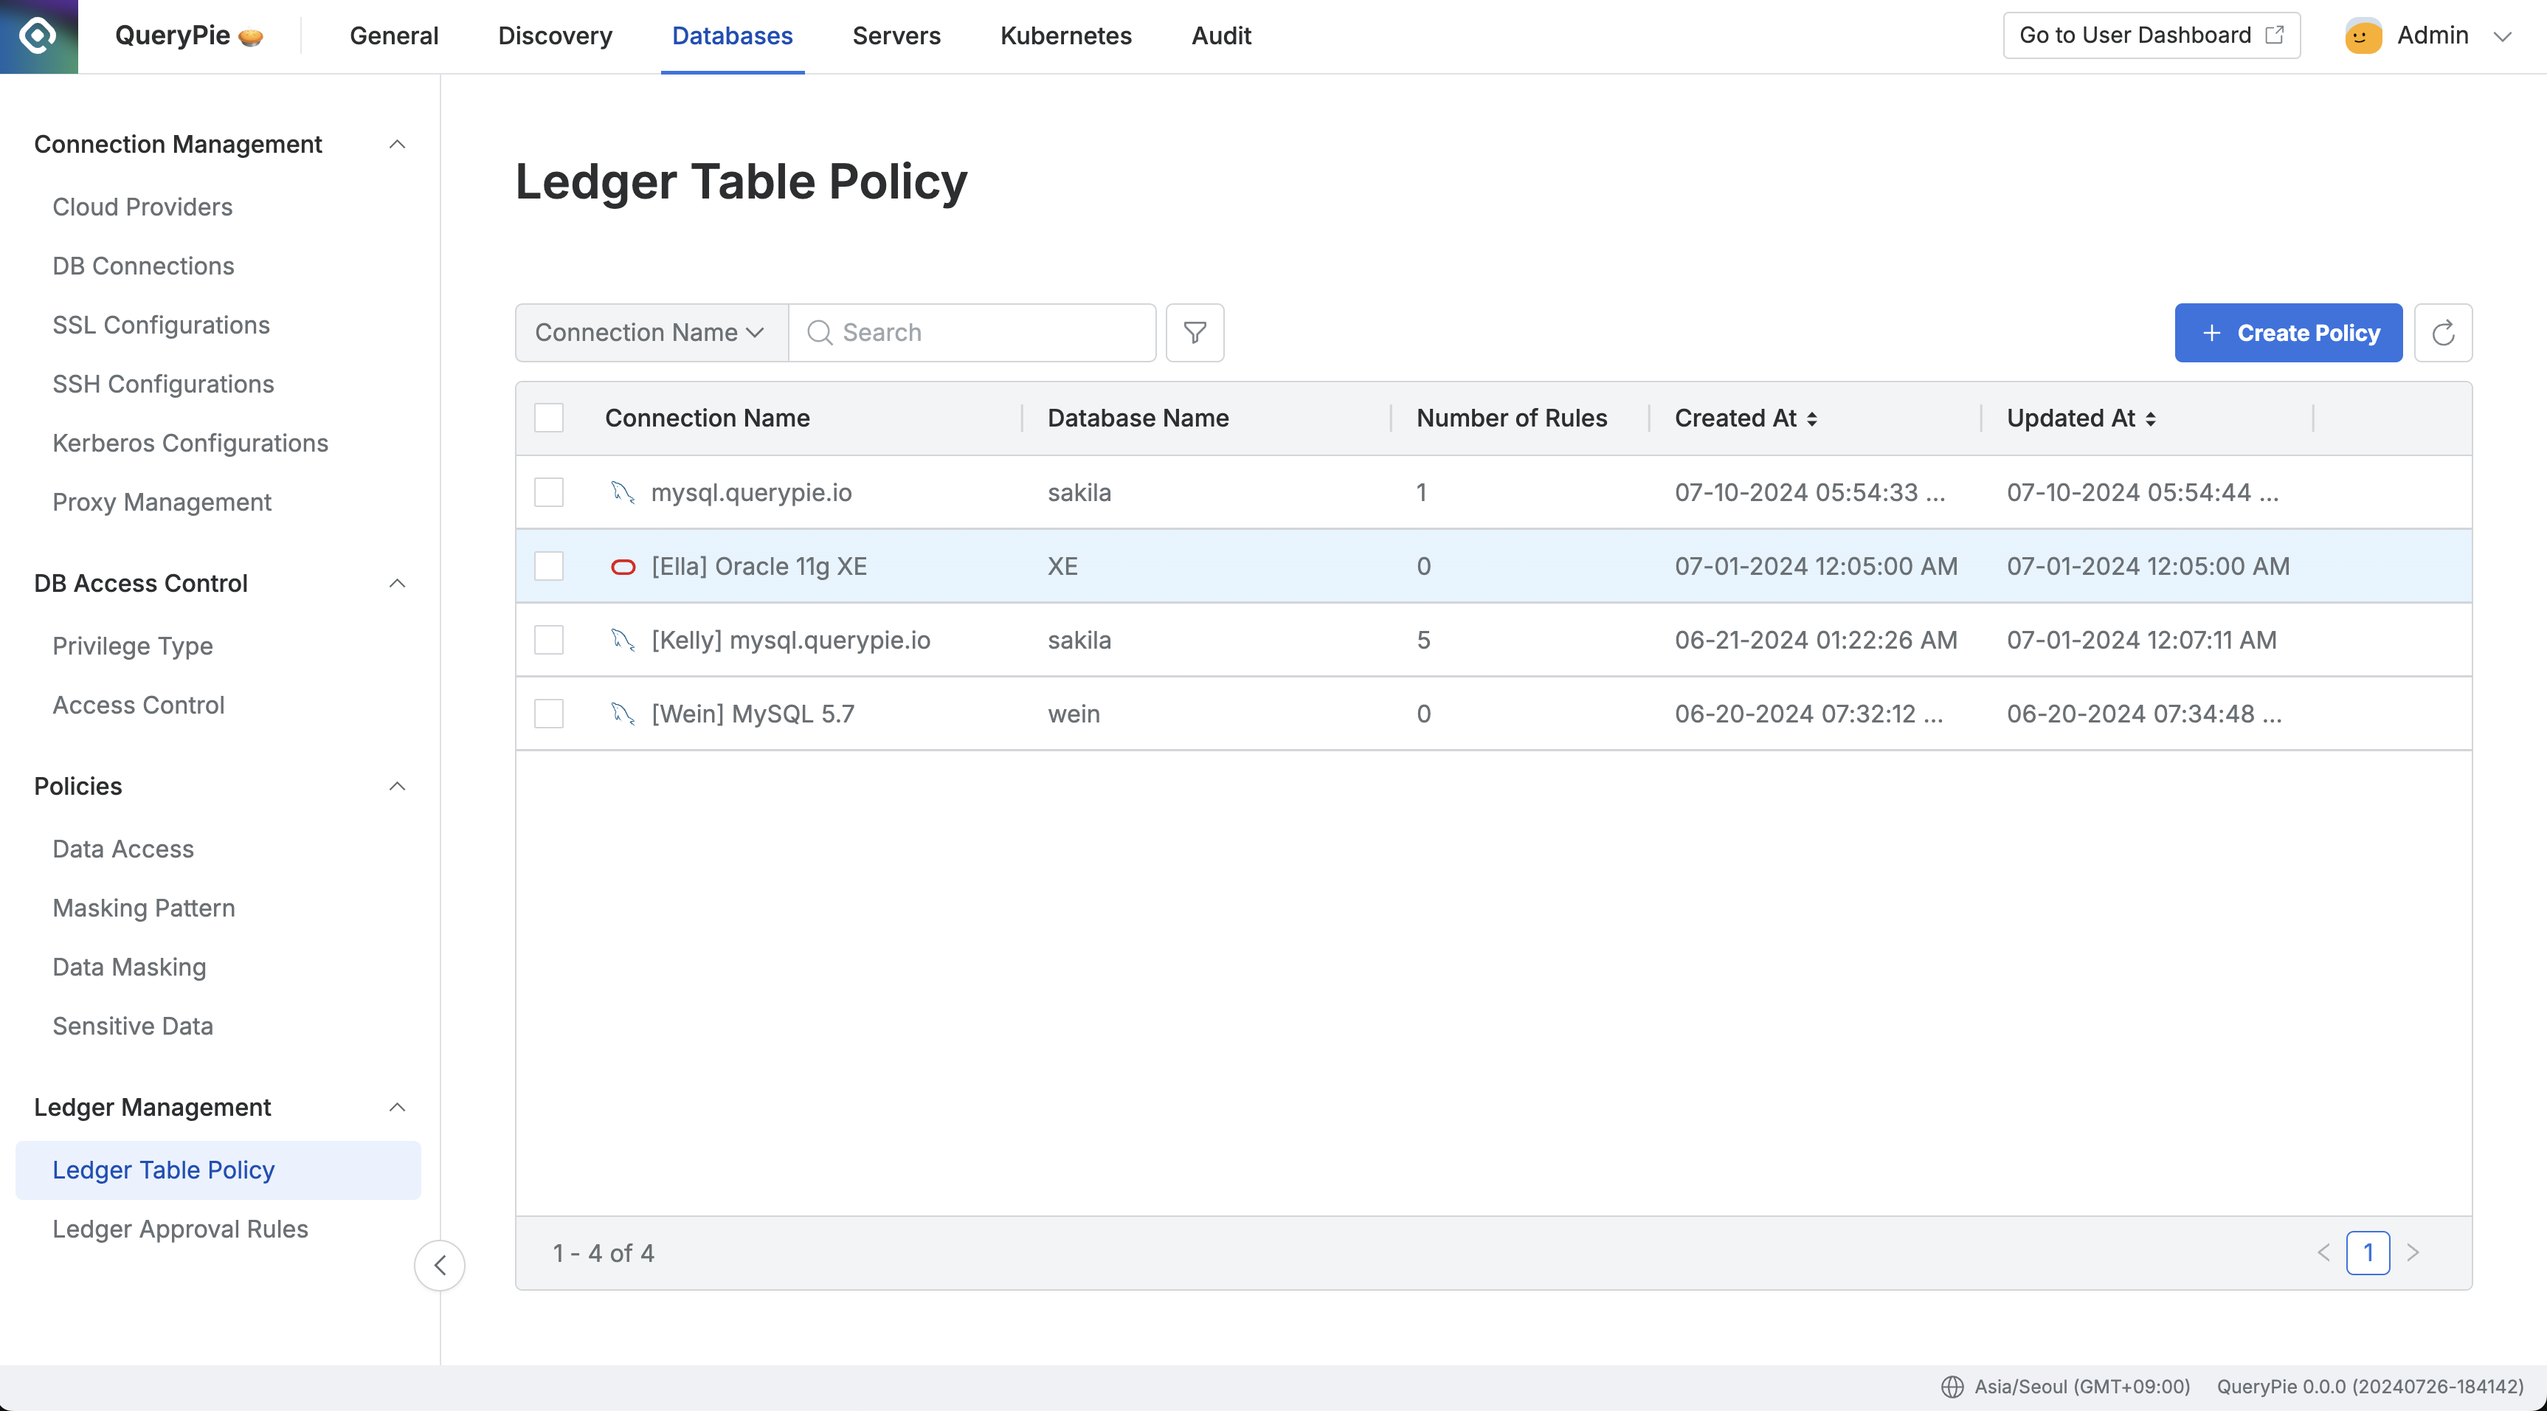Click Create Policy button
Image resolution: width=2547 pixels, height=1411 pixels.
2288,332
